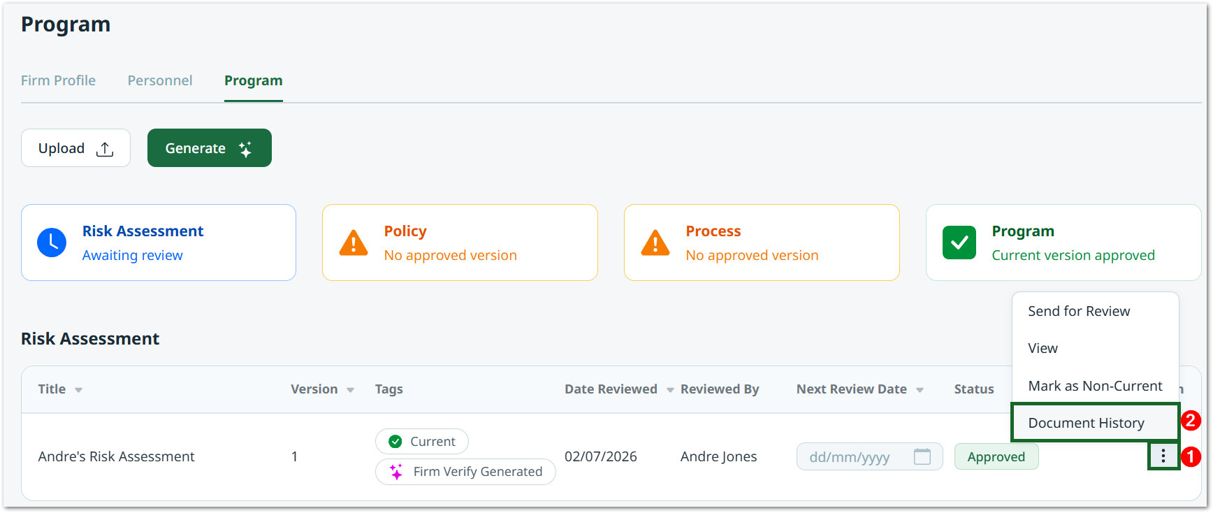The height and width of the screenshot is (513, 1213).
Task: Click the Policy warning triangle icon
Action: 354,243
